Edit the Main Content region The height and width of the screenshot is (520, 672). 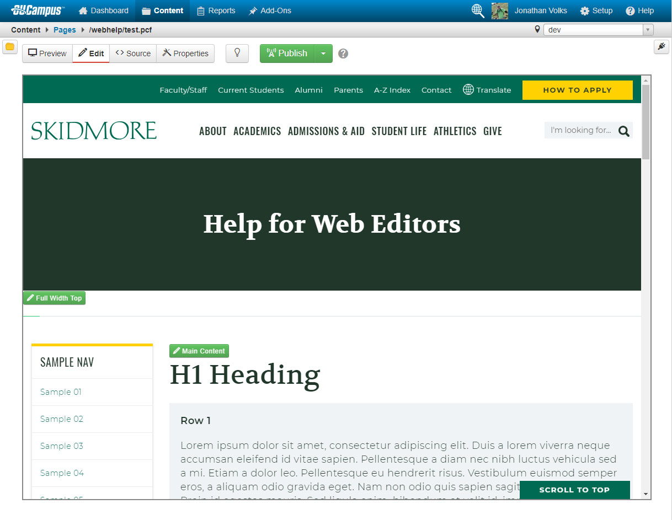[199, 351]
